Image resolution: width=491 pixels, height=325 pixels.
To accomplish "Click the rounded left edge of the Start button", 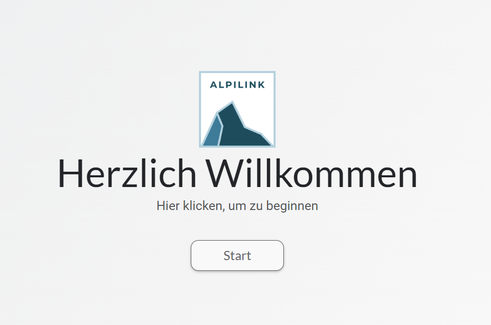I will [192, 255].
